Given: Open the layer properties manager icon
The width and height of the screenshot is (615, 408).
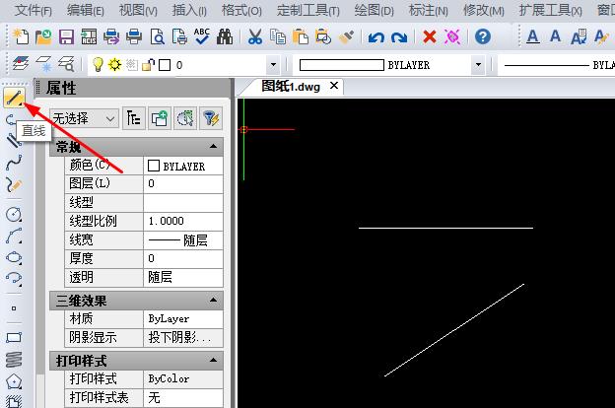Looking at the screenshot, I should click(21, 64).
